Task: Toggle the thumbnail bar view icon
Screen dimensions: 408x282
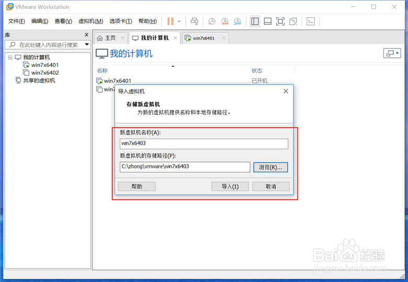Action: click(267, 21)
